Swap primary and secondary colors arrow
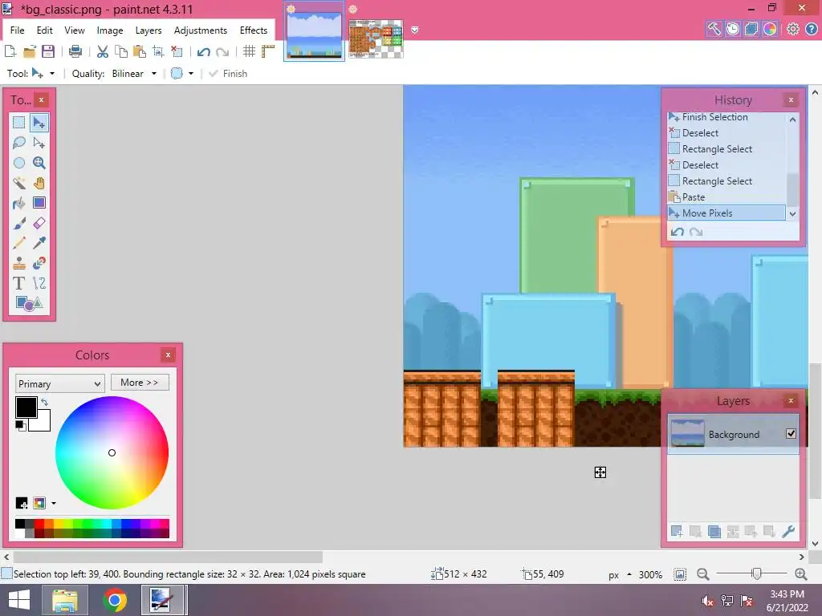Screen dimensions: 822x616 pos(45,403)
